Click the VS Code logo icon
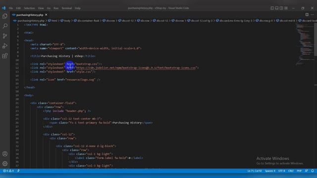This screenshot has height=178, width=317. coord(4,8)
